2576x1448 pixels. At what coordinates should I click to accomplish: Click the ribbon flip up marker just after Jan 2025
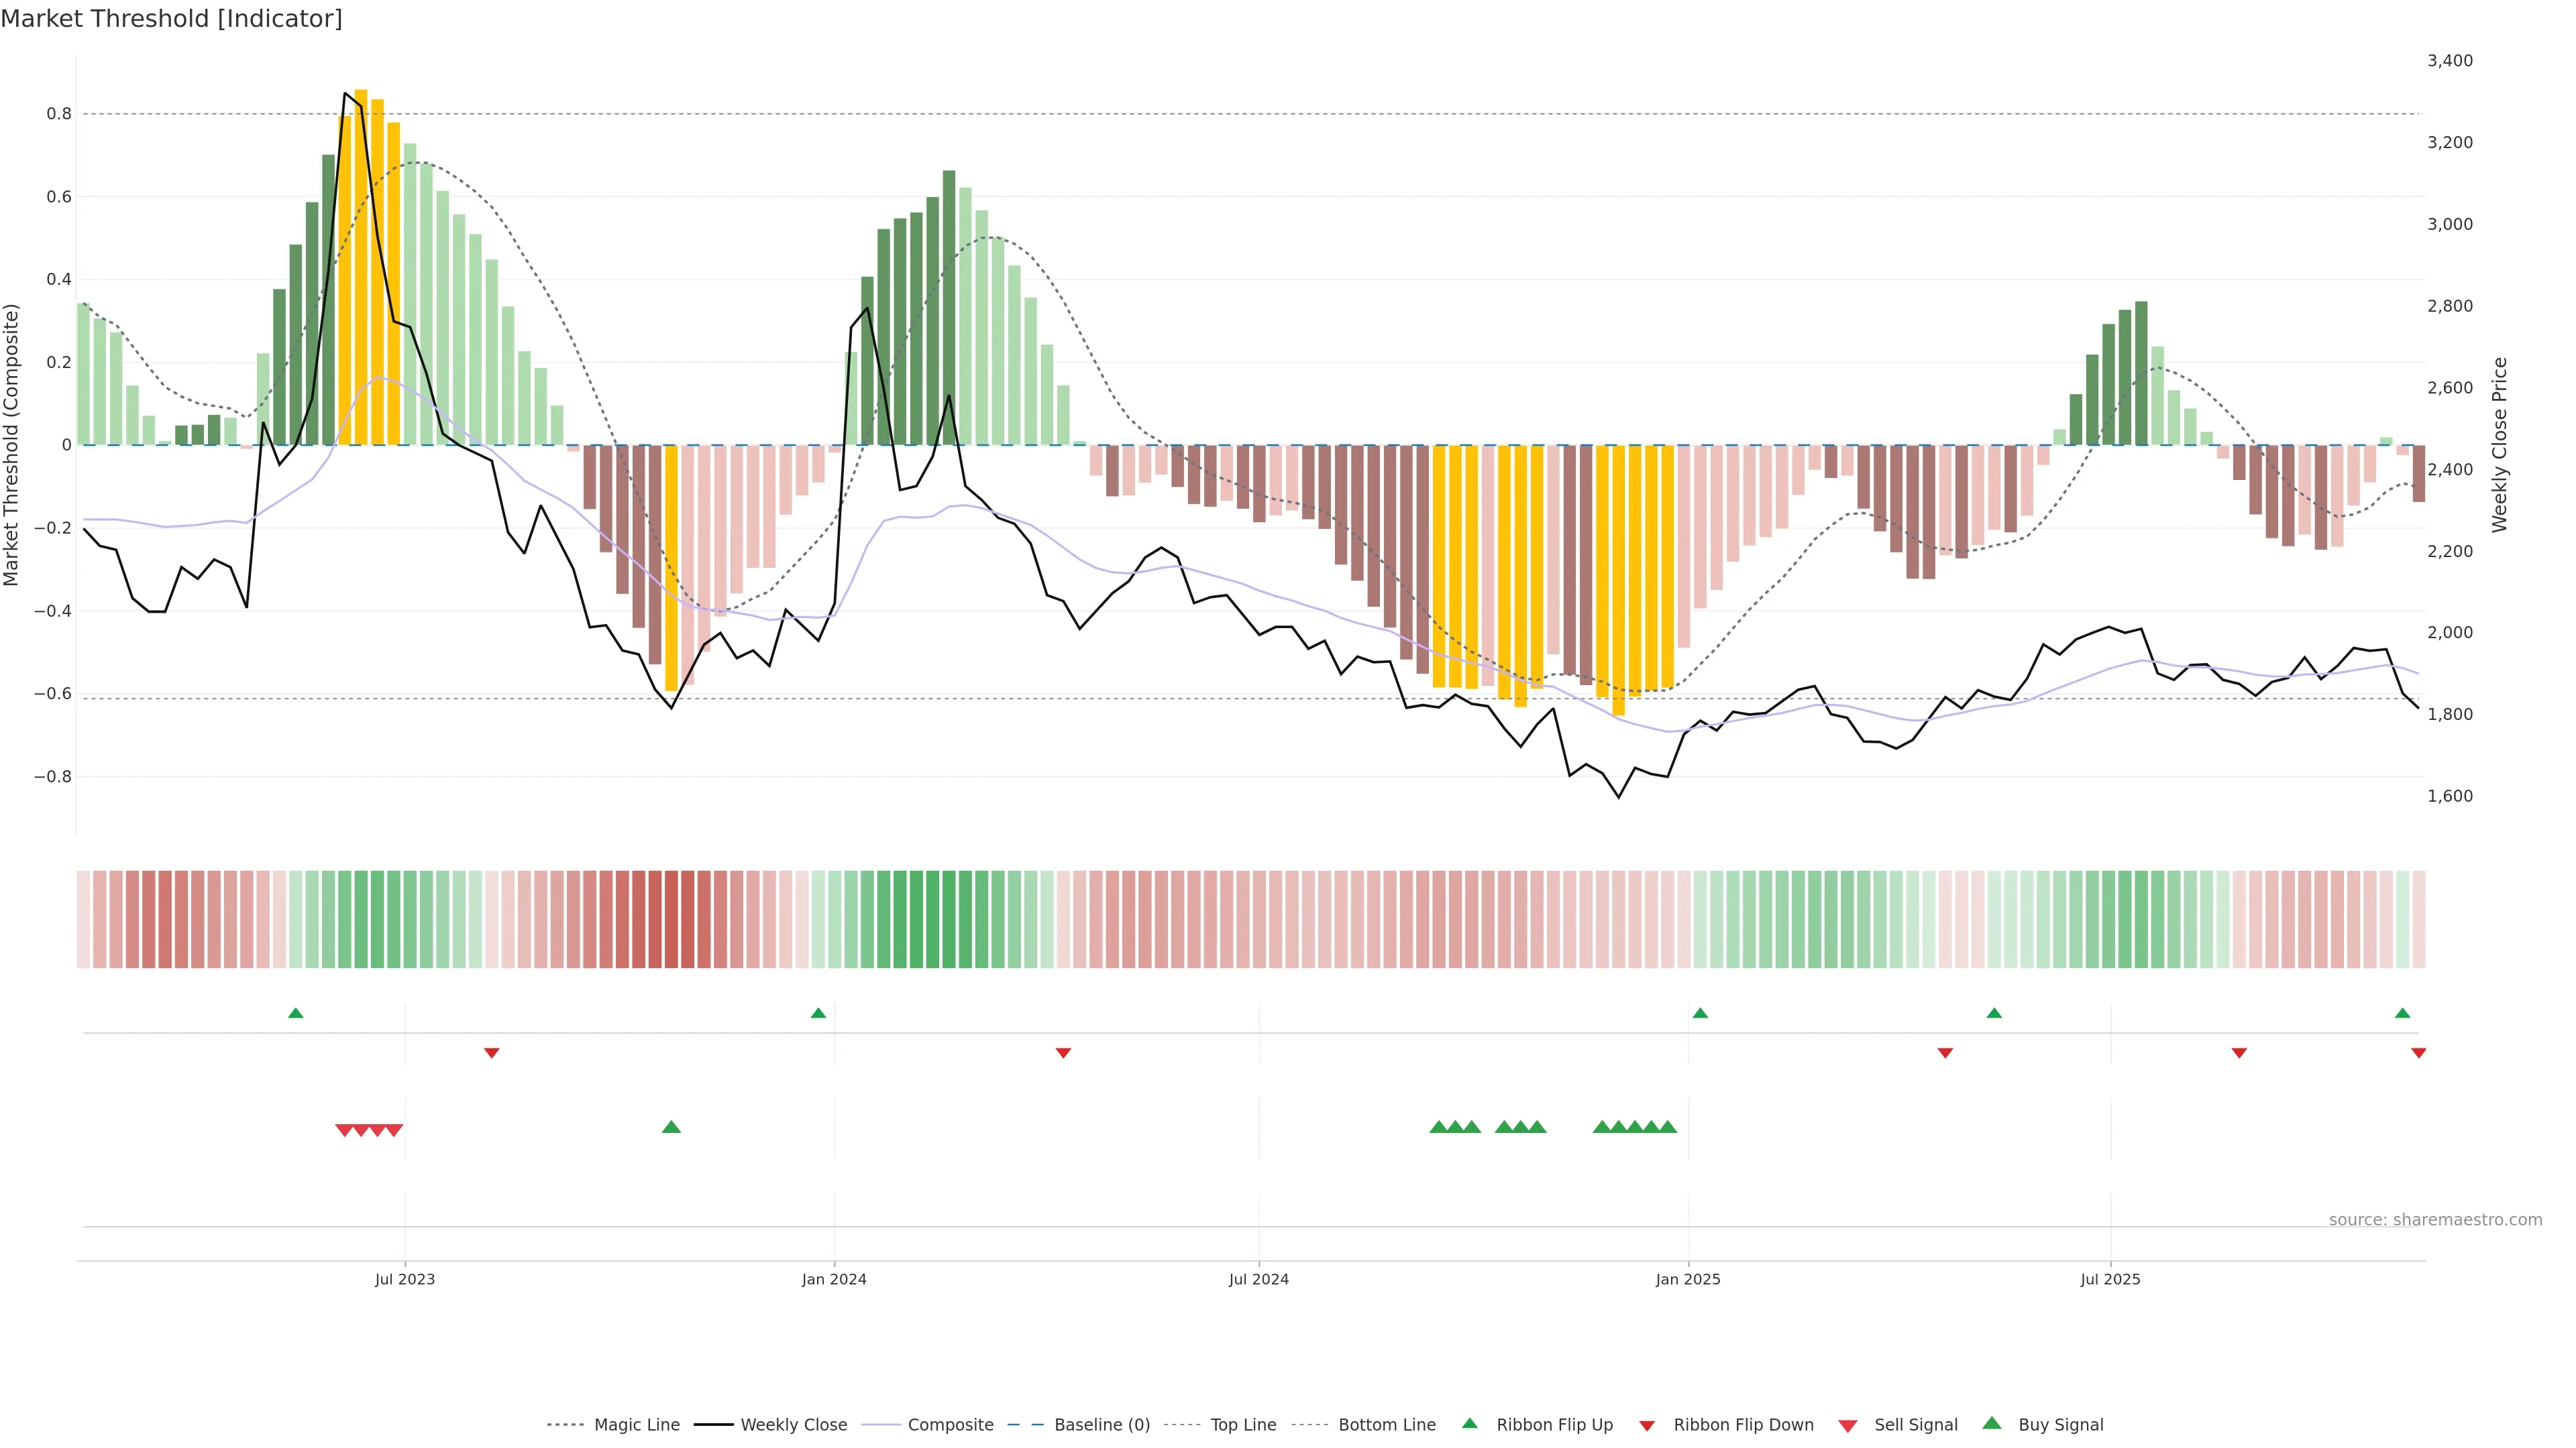pos(1700,1014)
